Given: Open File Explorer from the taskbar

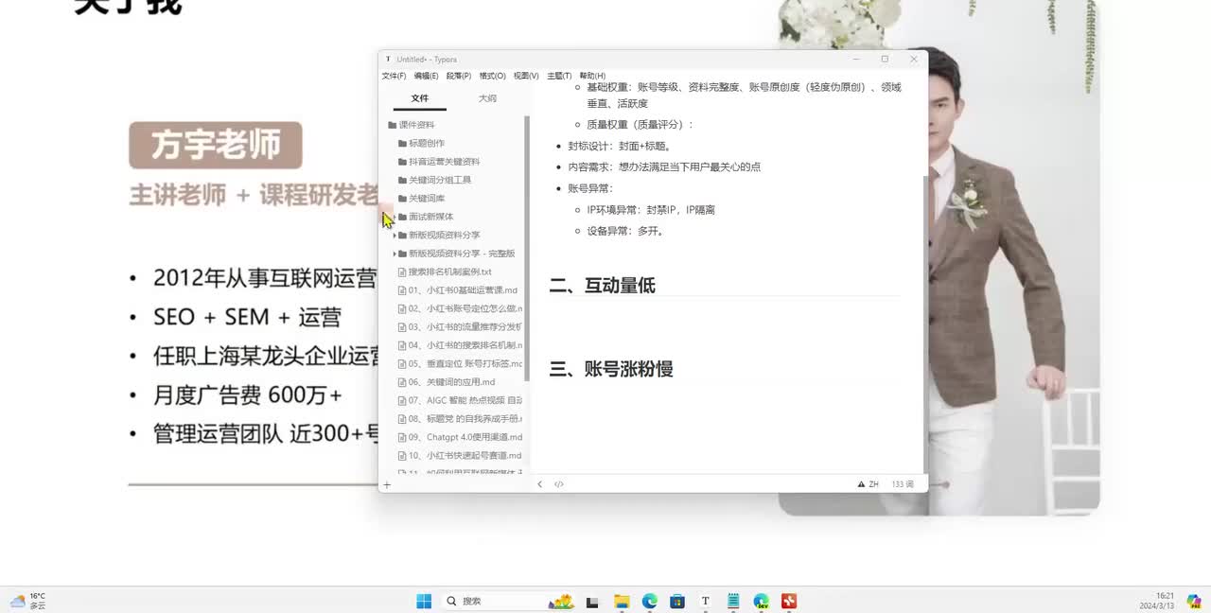Looking at the screenshot, I should point(622,601).
